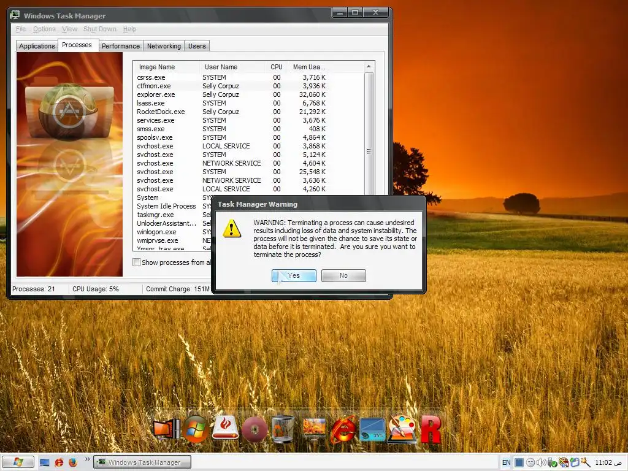Screen dimensions: 628x471
Task: Select the System Idle Process row
Action: click(x=172, y=206)
